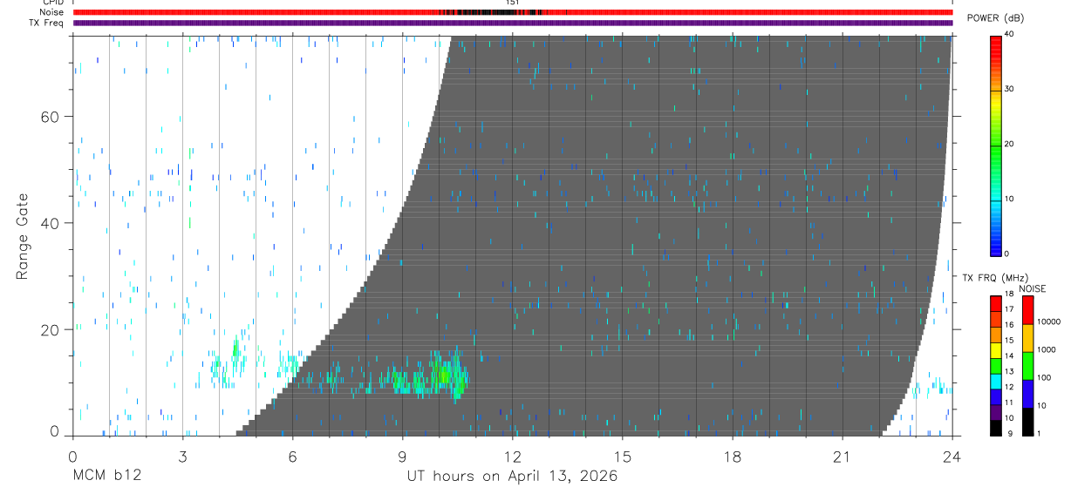Image resolution: width=1071 pixels, height=494 pixels.
Task: Click the 'MCM b12' radar label
Action: (106, 477)
